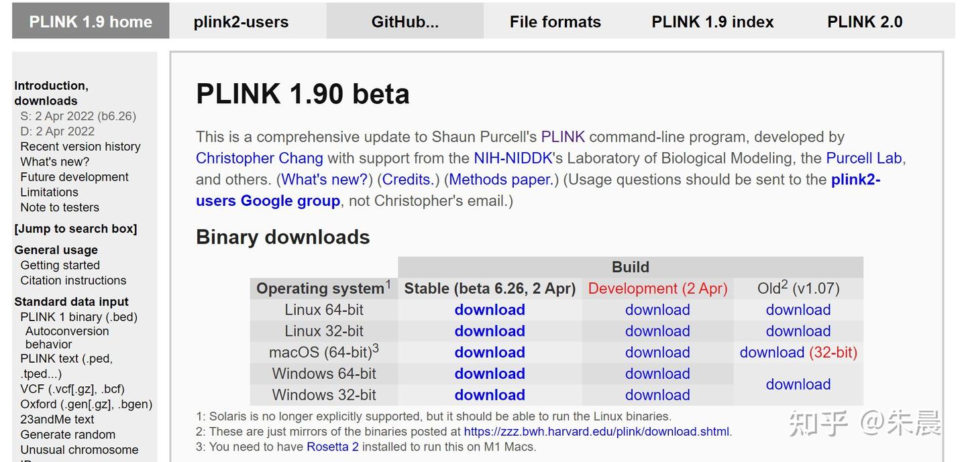Screen dimensions: 966x462
Task: Open the PLINK 2.0 page
Action: click(x=865, y=21)
